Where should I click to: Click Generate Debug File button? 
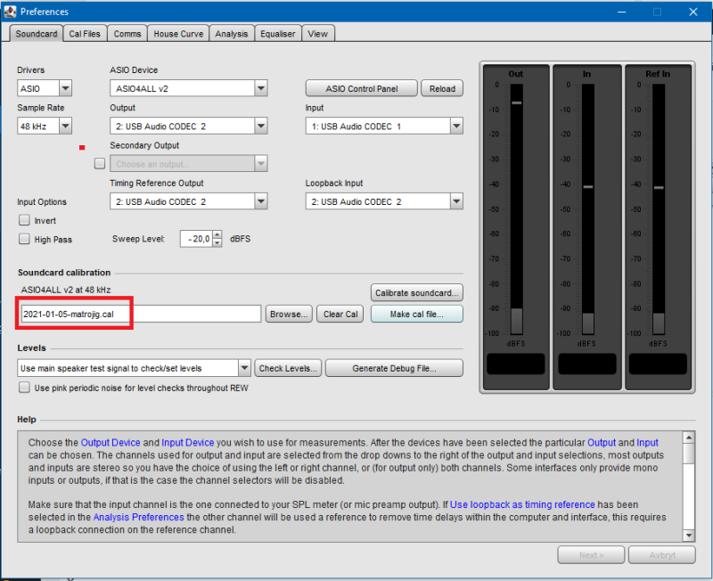tap(394, 368)
